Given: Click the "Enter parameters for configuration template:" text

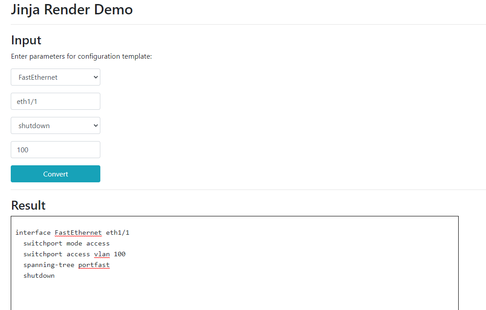Looking at the screenshot, I should [82, 56].
